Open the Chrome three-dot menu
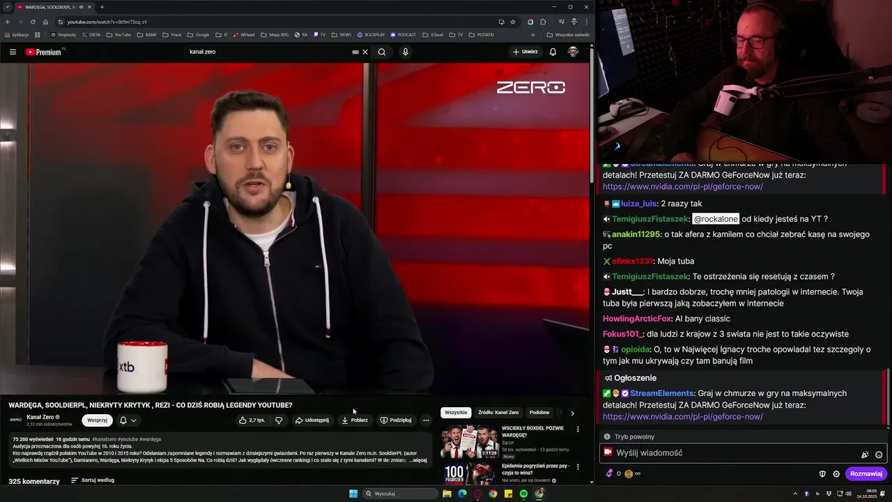This screenshot has height=502, width=892. click(587, 22)
